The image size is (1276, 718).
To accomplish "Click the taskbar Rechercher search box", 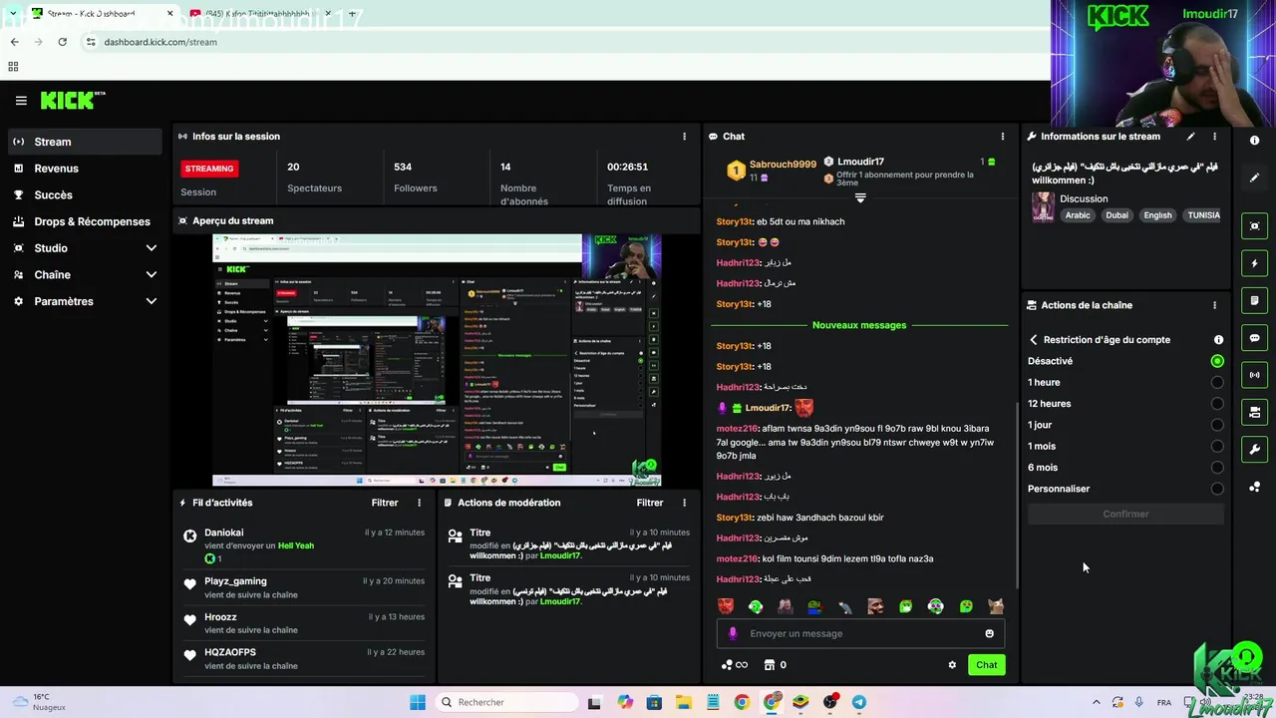I will pyautogui.click(x=506, y=702).
